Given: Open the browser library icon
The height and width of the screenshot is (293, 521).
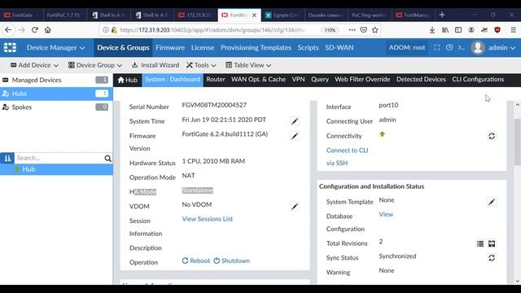Looking at the screenshot, I should pos(445,30).
